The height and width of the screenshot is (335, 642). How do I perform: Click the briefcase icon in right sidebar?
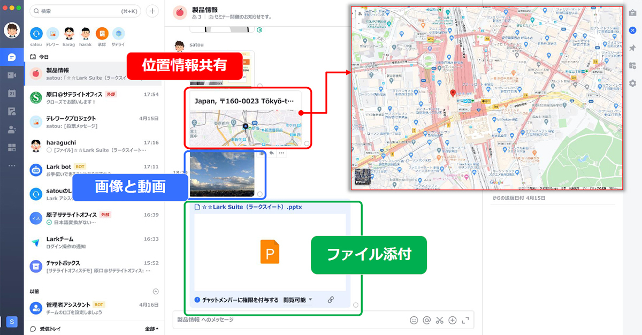[x=632, y=13]
